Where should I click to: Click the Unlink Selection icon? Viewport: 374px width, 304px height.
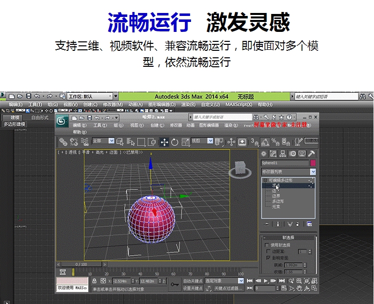coord(74,142)
